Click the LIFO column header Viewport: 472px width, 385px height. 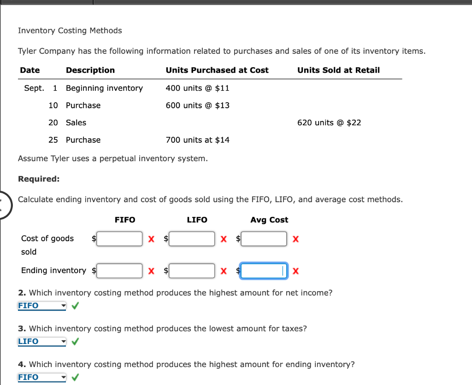pyautogui.click(x=197, y=220)
